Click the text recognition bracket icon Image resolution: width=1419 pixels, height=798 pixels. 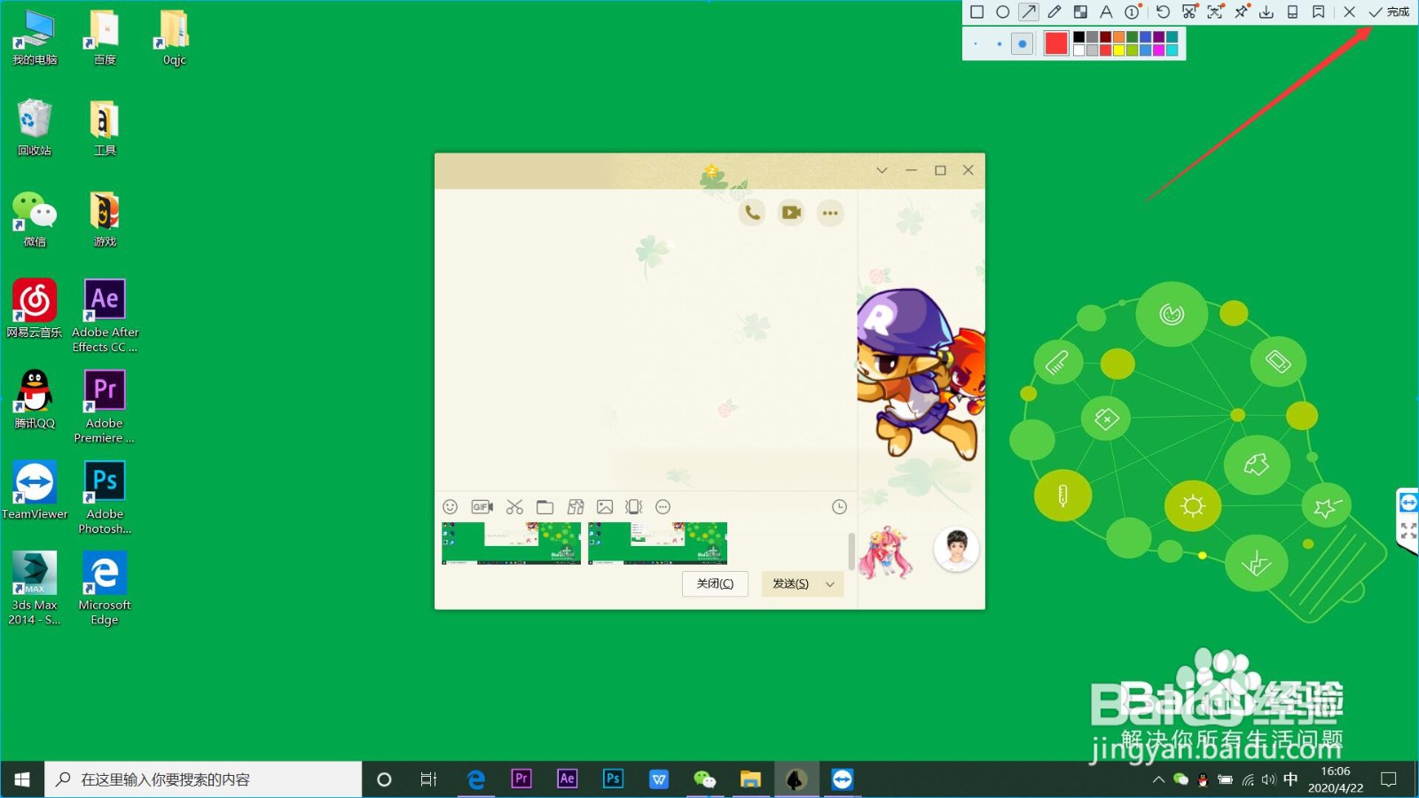click(1215, 12)
